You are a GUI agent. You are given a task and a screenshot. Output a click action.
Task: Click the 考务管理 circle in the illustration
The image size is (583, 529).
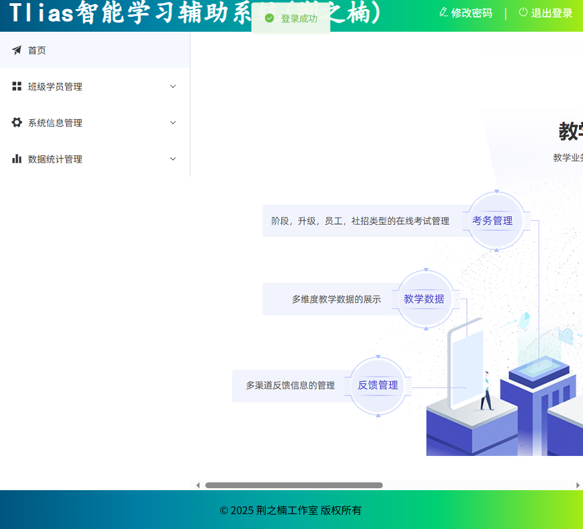click(x=492, y=221)
